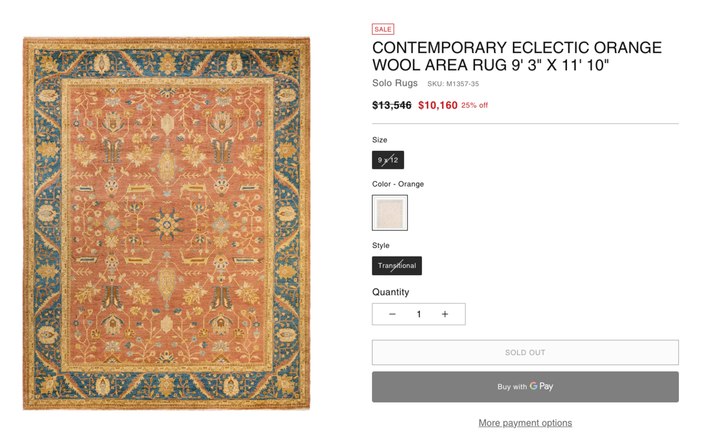Click the crossed-out $13,546 original price
This screenshot has width=702, height=436.
click(x=392, y=105)
